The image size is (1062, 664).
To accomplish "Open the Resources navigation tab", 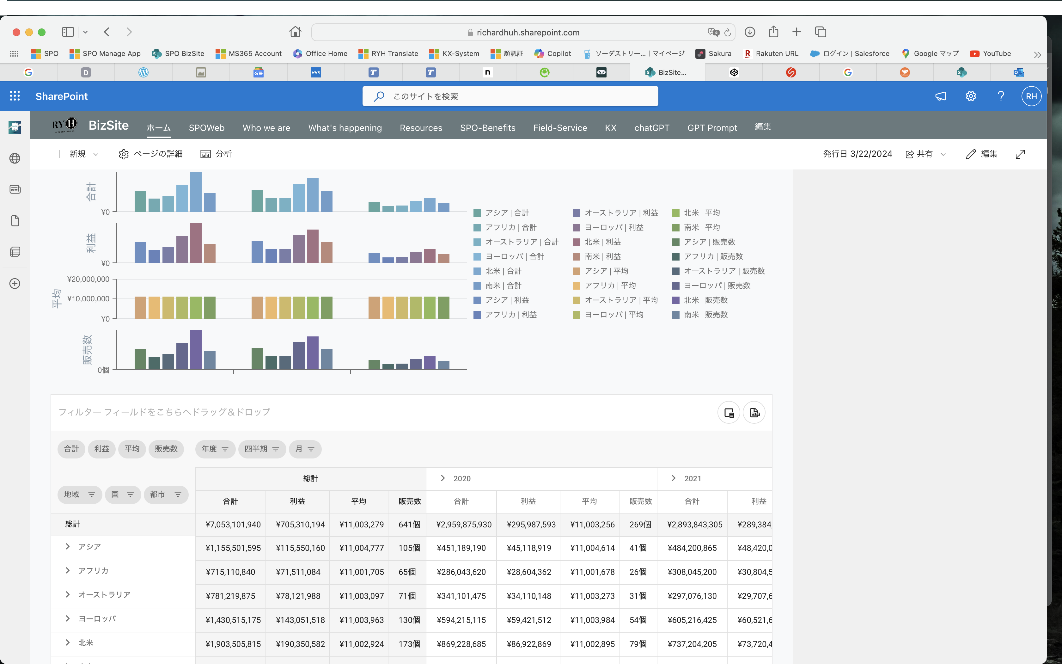I will (x=421, y=128).
